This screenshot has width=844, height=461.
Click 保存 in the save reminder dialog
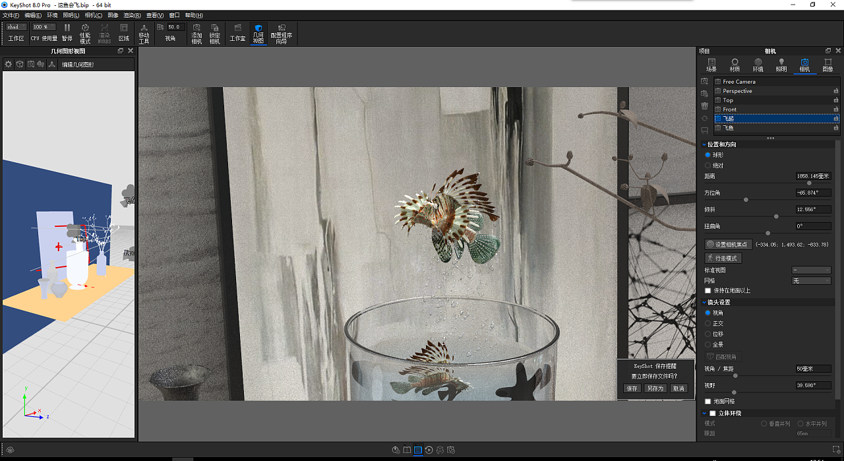(x=632, y=388)
